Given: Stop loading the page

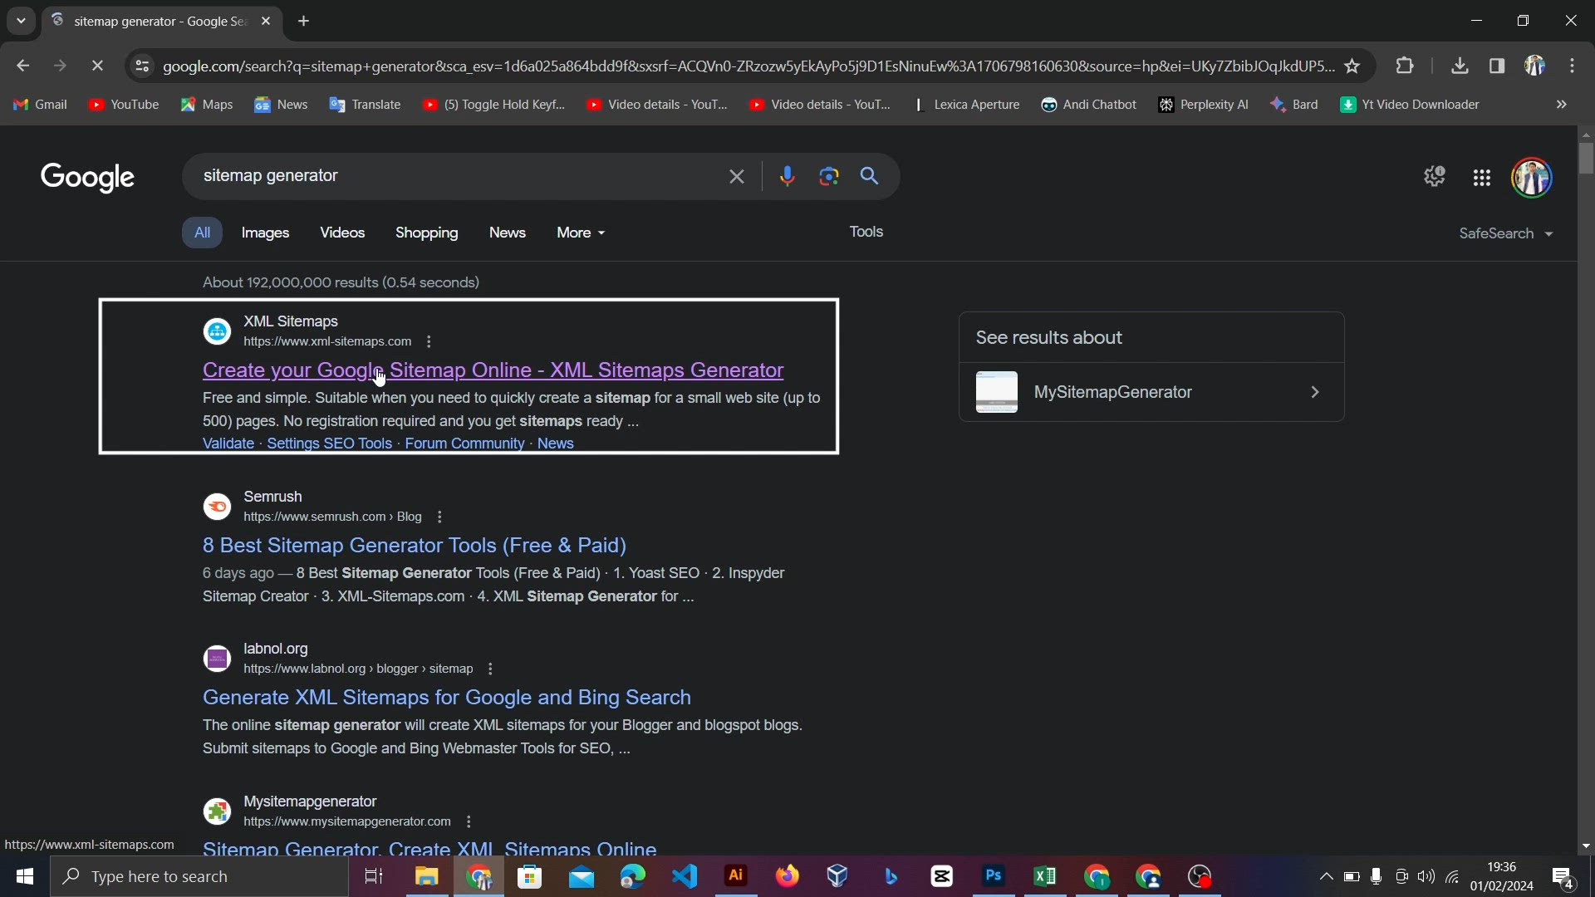Looking at the screenshot, I should point(97,66).
